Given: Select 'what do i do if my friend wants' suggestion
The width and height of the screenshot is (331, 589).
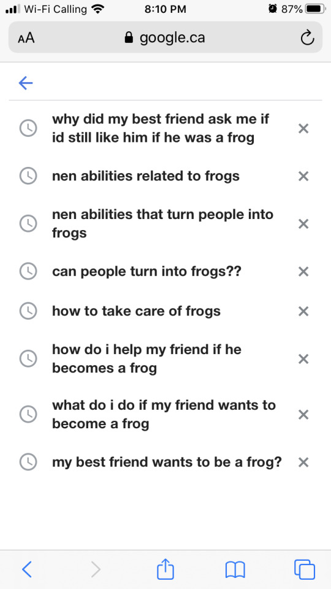Looking at the screenshot, I should point(164,414).
